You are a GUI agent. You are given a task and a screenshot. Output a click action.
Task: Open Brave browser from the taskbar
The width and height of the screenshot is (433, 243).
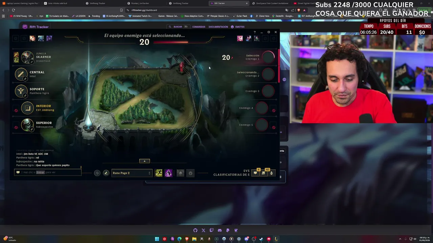click(187, 239)
